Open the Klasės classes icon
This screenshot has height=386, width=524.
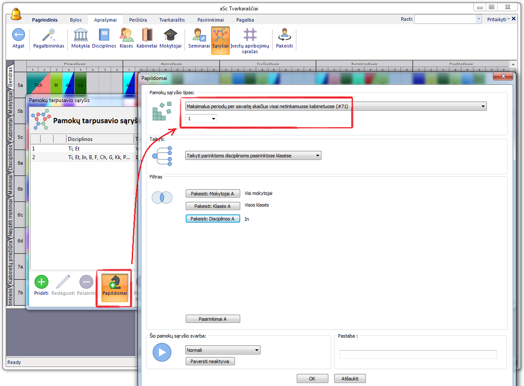point(126,35)
